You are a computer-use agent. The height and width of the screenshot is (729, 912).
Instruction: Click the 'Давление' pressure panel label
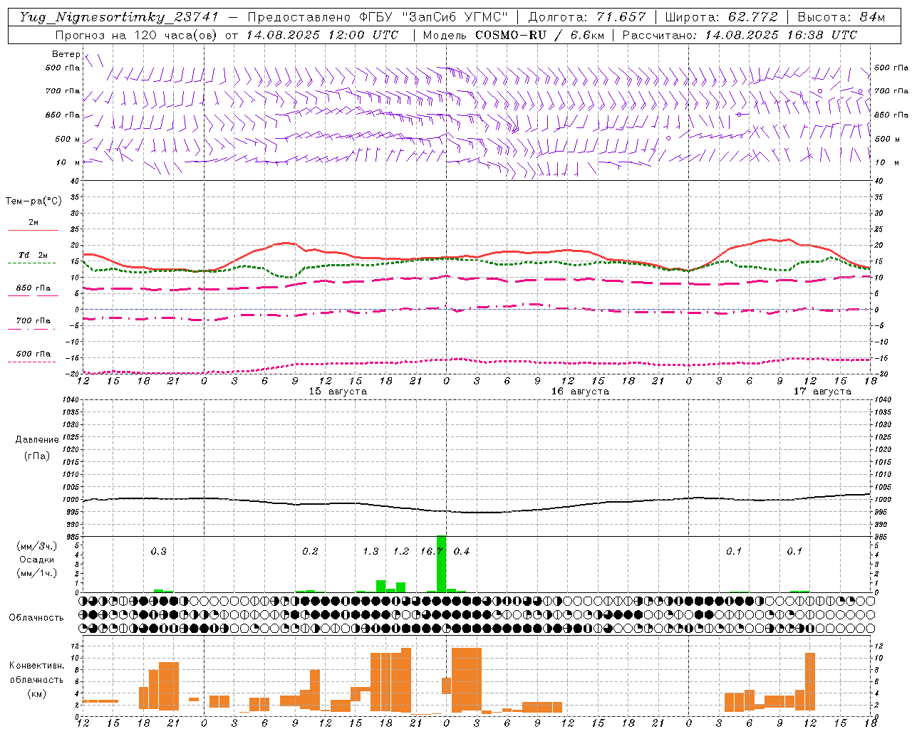(x=36, y=440)
